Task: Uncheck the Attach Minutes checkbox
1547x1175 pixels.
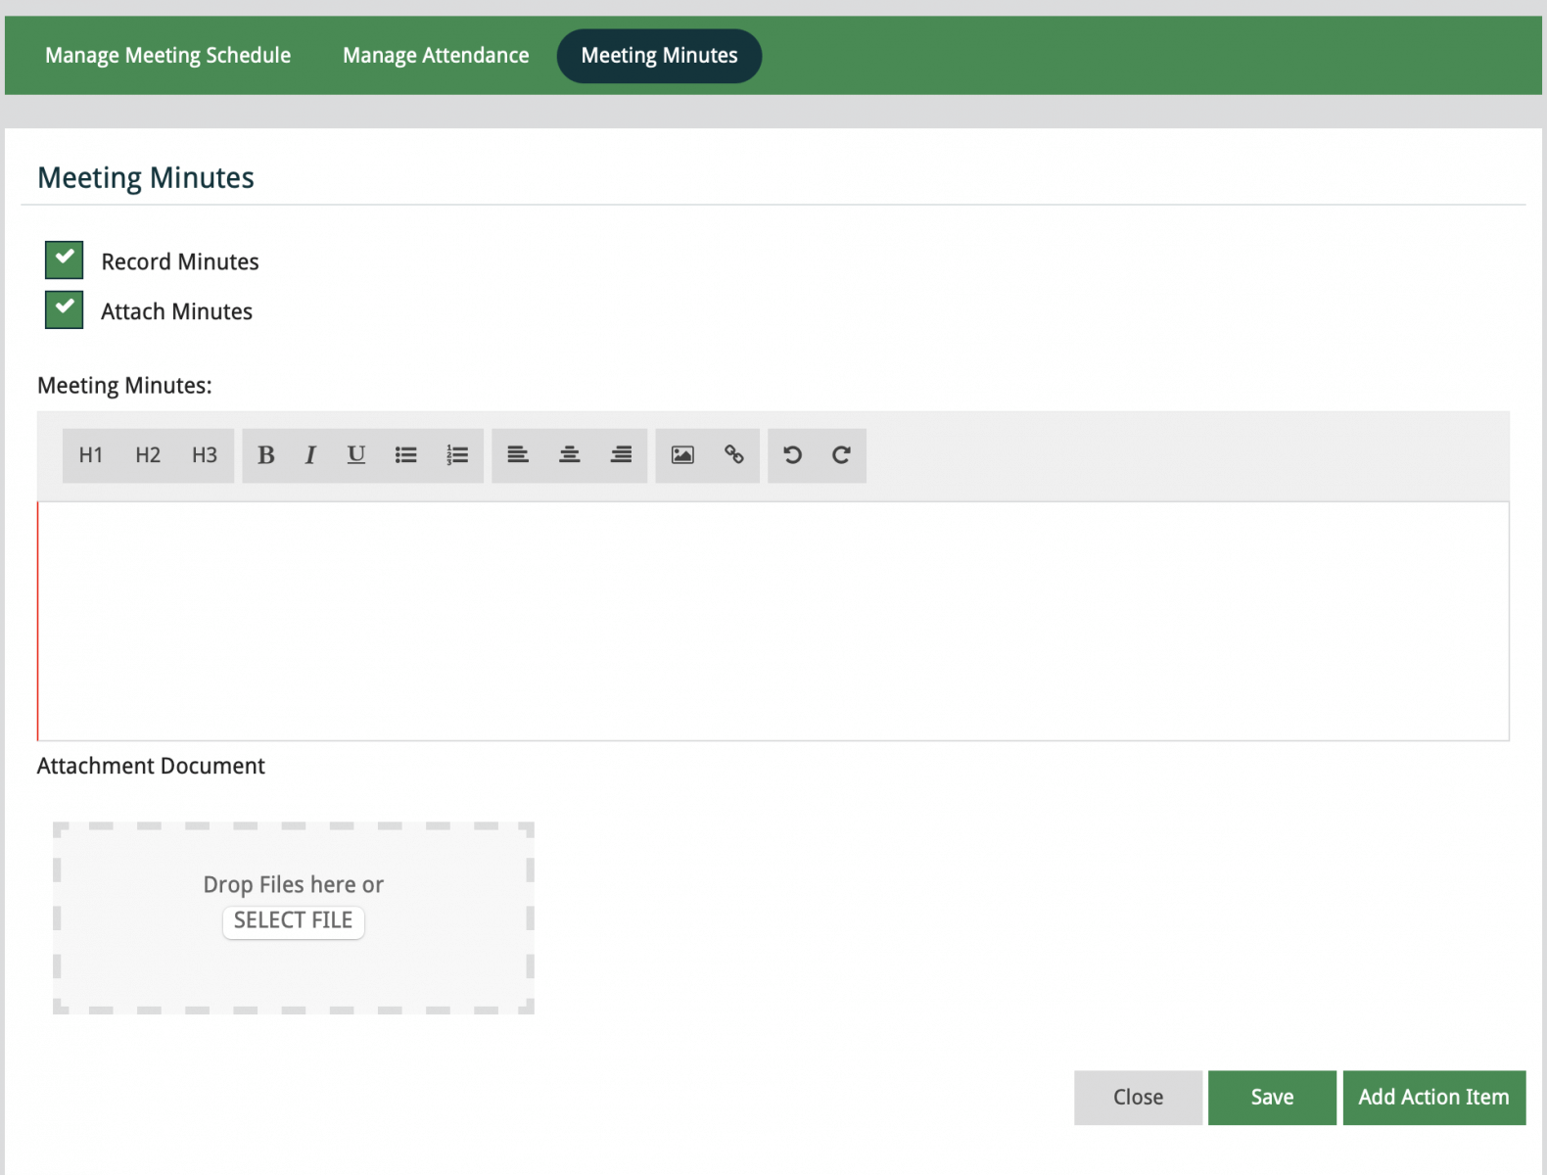Action: click(x=65, y=310)
